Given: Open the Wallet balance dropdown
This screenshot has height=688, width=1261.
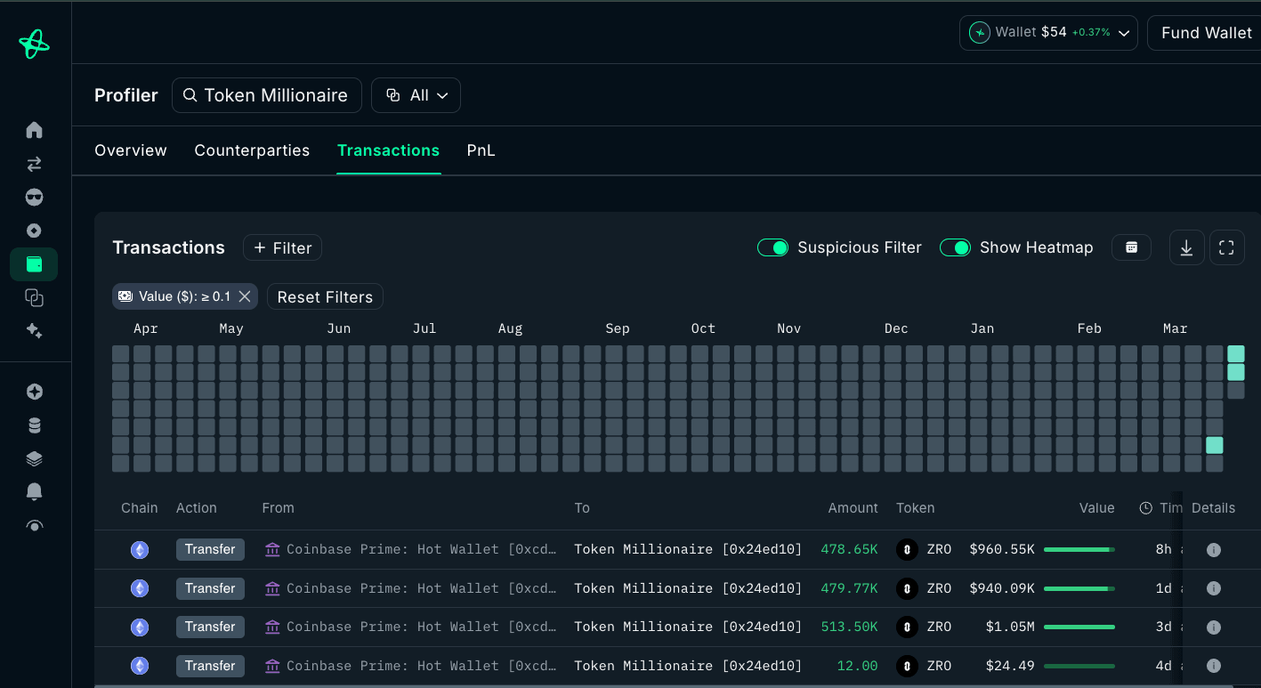Looking at the screenshot, I should pyautogui.click(x=1048, y=32).
